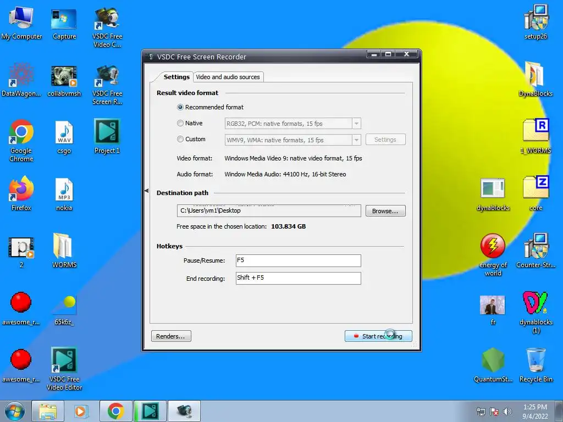Expand the Native format RGB32 dropdown
The height and width of the screenshot is (422, 563).
coord(356,124)
